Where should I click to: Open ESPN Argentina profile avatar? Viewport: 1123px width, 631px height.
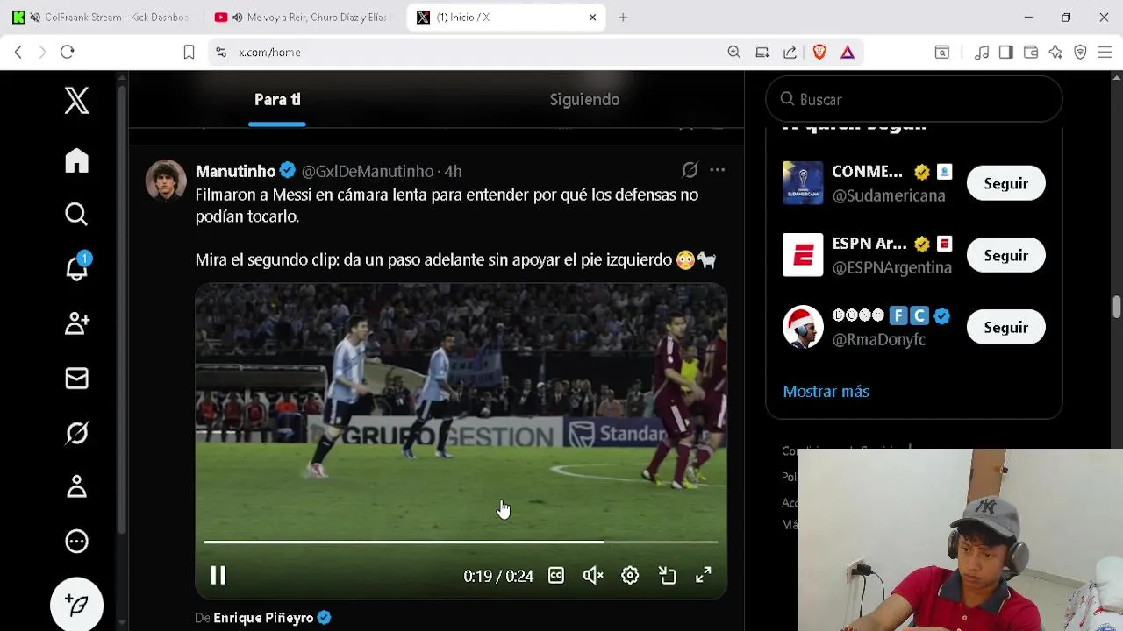pyautogui.click(x=803, y=255)
